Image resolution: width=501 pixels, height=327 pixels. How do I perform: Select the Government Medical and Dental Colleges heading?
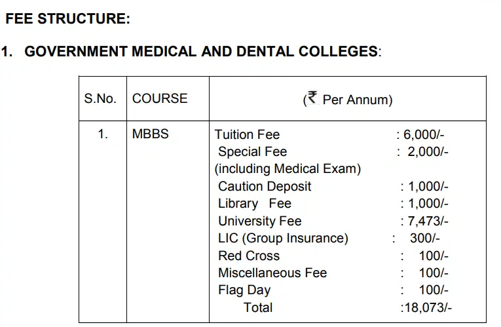[202, 51]
